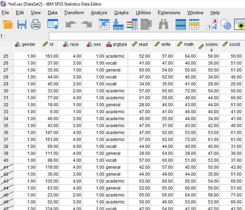Screen dimensions: 245x210
Task: Select the race column header
Action: coord(71,47)
